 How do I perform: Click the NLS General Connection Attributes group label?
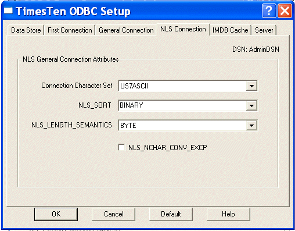click(71, 59)
